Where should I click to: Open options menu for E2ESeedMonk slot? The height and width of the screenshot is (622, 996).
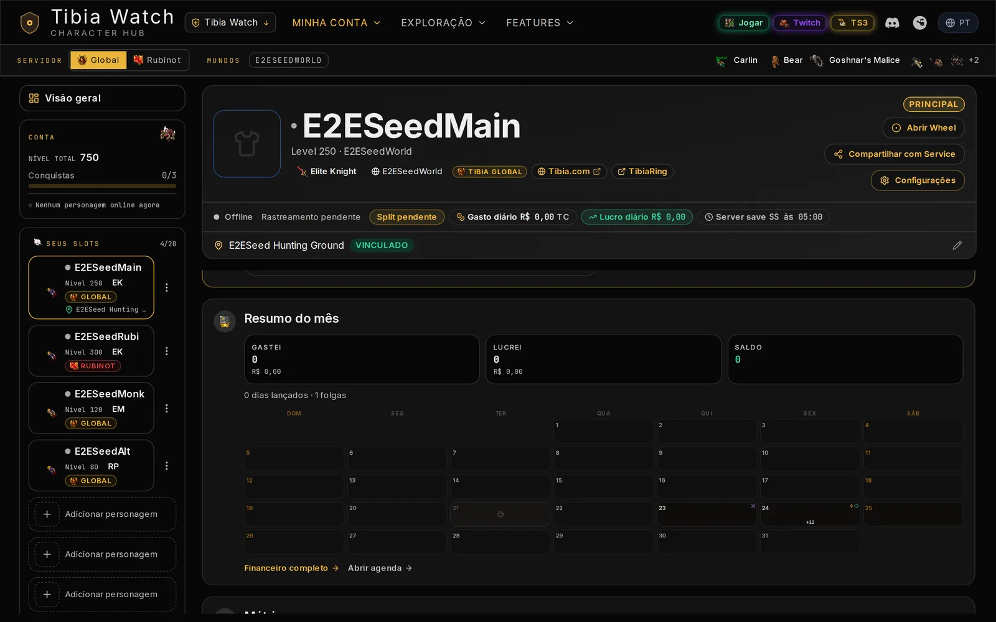point(166,409)
